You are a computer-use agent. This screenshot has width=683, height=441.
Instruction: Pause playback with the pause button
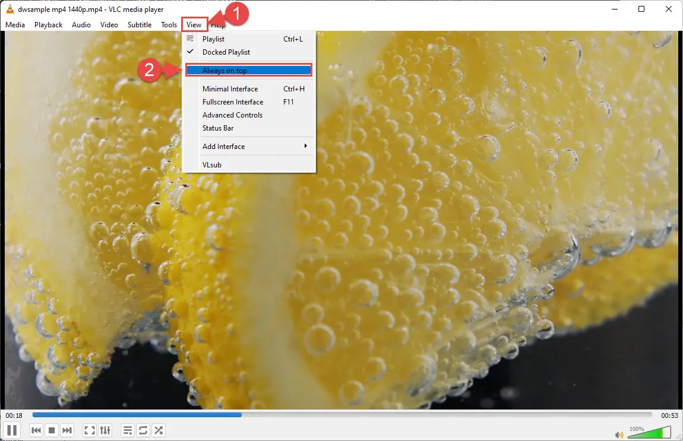click(x=12, y=430)
